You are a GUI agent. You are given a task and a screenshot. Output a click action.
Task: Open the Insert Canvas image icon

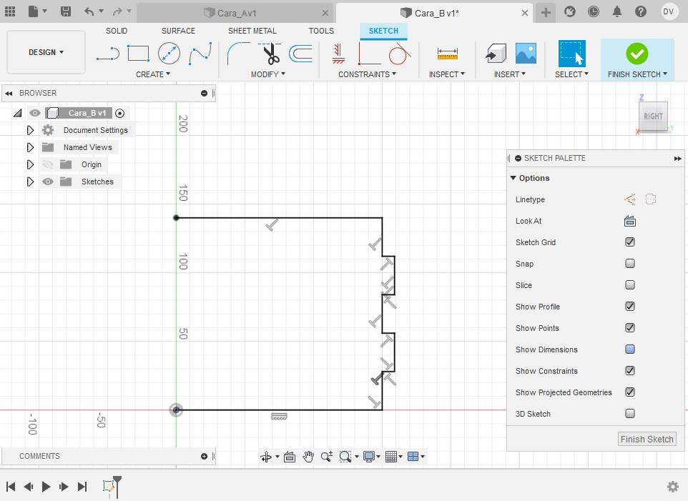[526, 54]
